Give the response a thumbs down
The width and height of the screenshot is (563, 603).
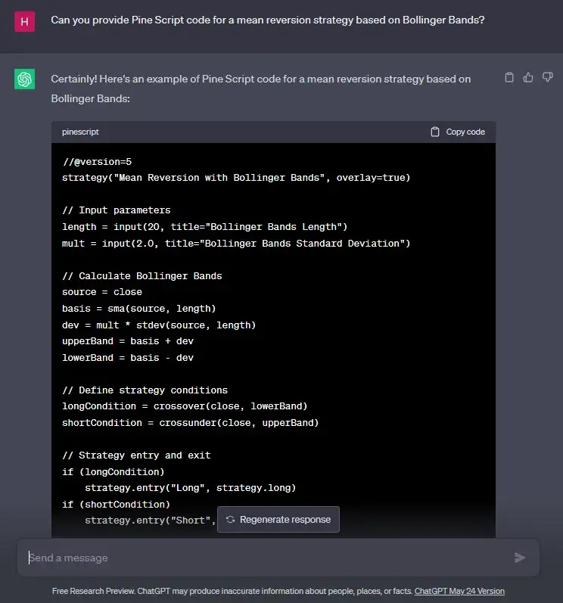[x=548, y=77]
